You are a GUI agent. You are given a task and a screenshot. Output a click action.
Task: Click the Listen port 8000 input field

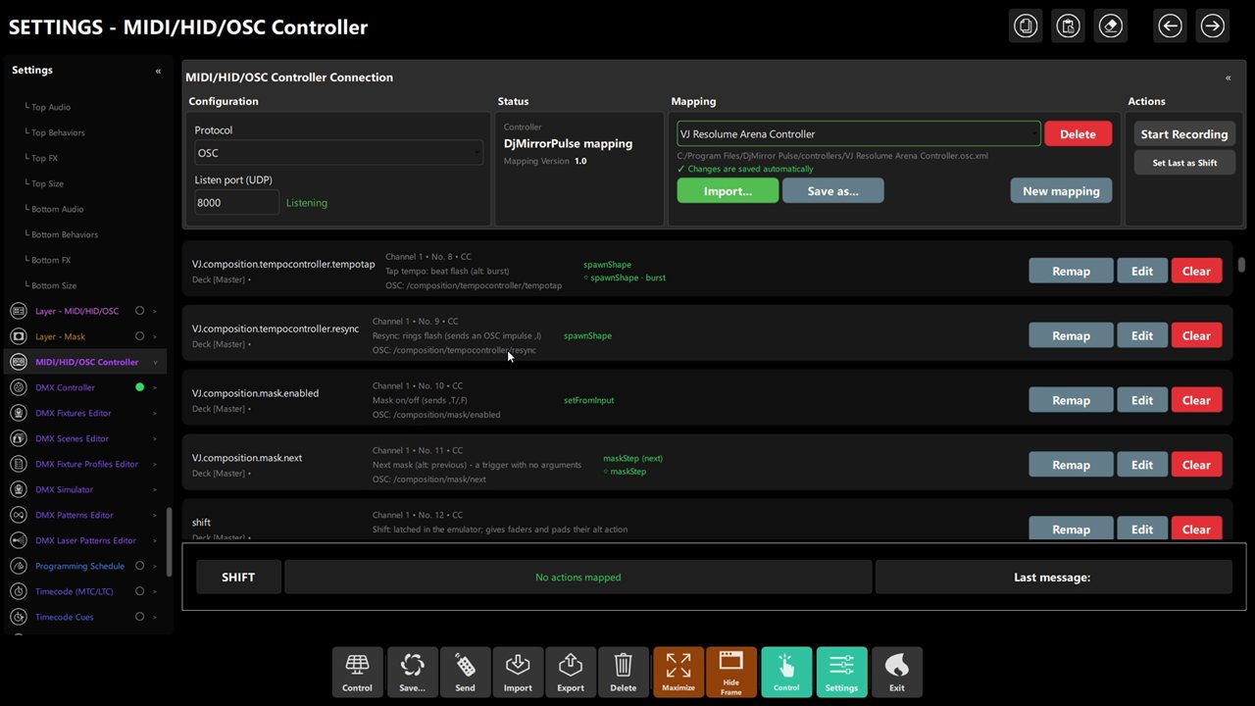(236, 202)
